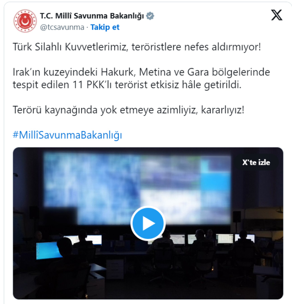Image resolution: width=292 pixels, height=304 pixels.
Task: Open the #MillîSavunmaBakanlığı hashtag
Action: pos(67,135)
